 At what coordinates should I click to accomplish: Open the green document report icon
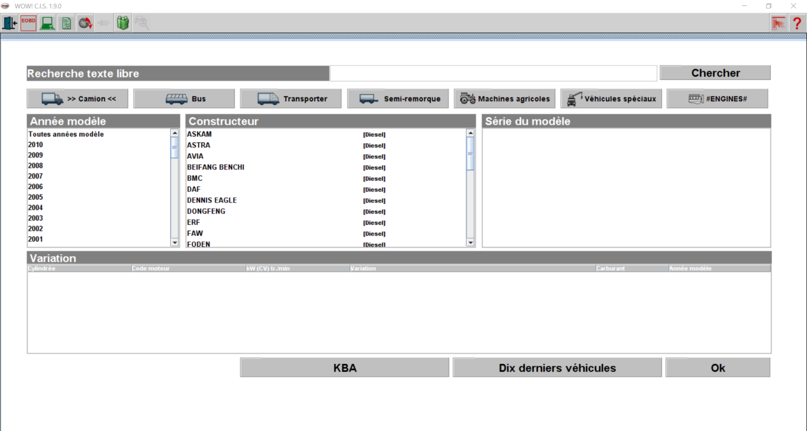(66, 23)
